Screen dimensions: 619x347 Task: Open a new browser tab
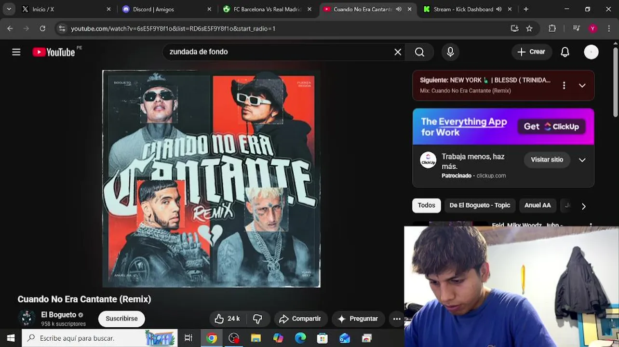[526, 9]
